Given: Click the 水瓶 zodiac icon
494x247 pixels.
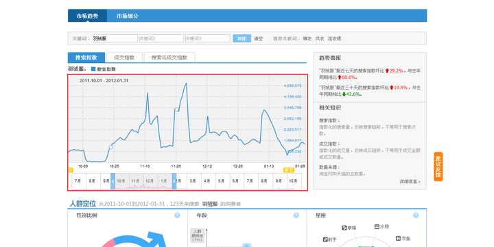Looking at the screenshot, I should (377, 226).
